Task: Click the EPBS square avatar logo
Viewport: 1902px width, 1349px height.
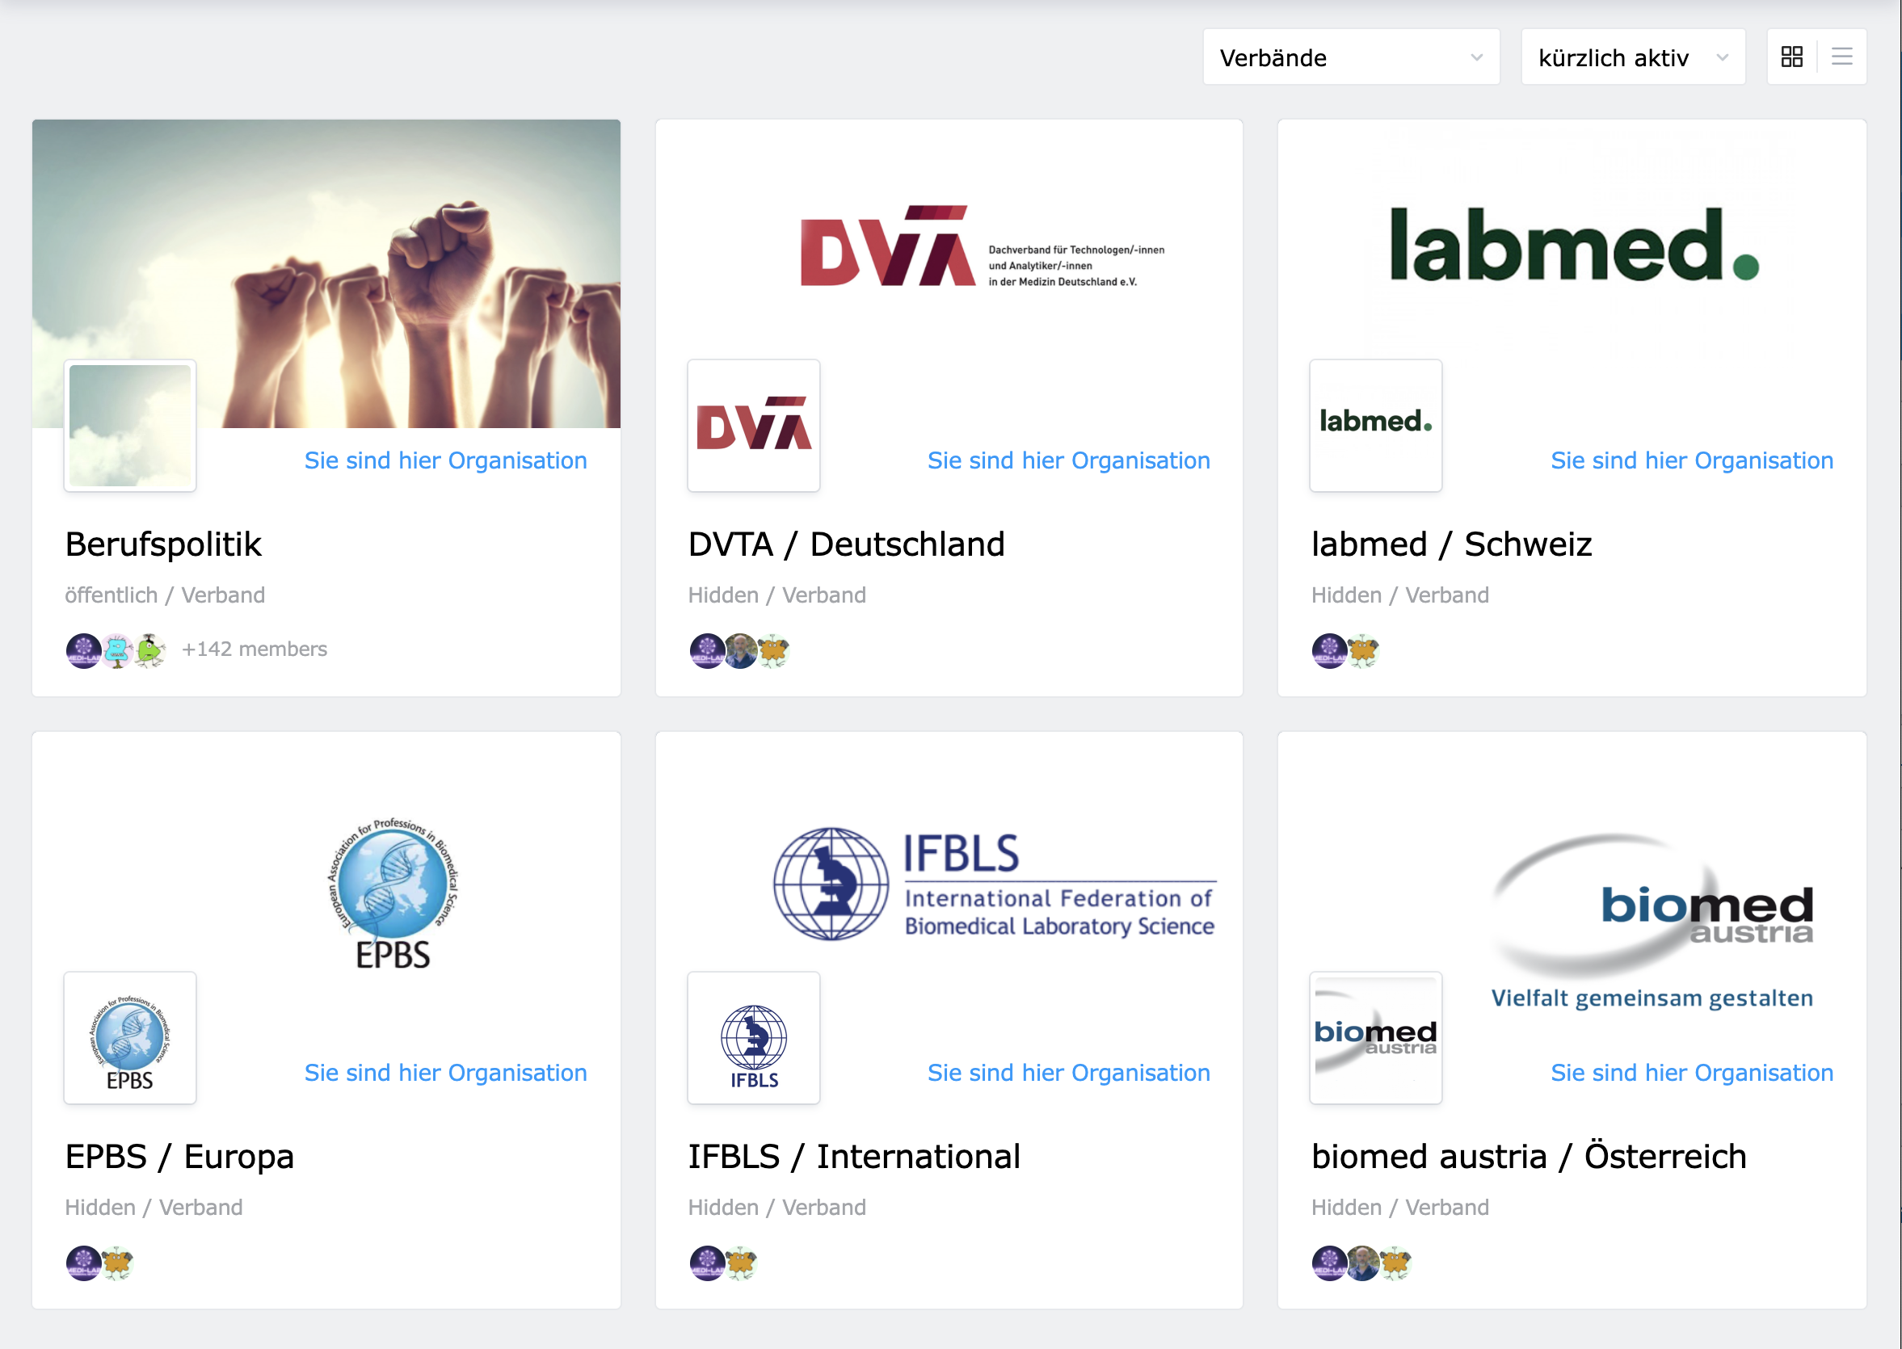Action: click(130, 1037)
